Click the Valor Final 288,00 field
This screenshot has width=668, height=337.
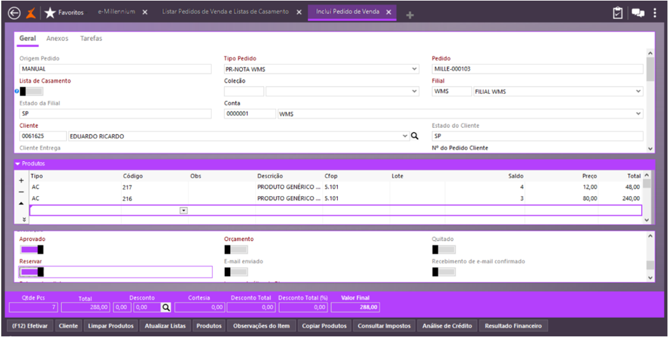coord(356,307)
